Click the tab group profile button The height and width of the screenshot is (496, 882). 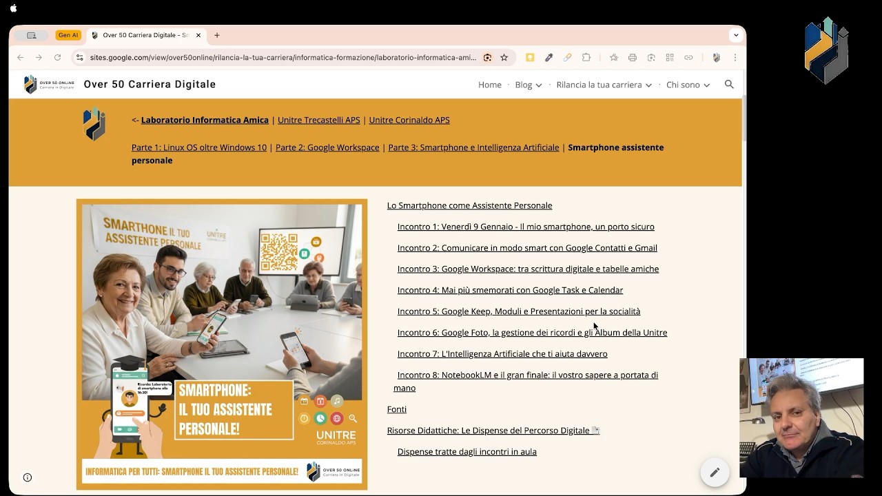[32, 35]
